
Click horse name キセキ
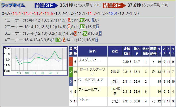coord(83,100)
